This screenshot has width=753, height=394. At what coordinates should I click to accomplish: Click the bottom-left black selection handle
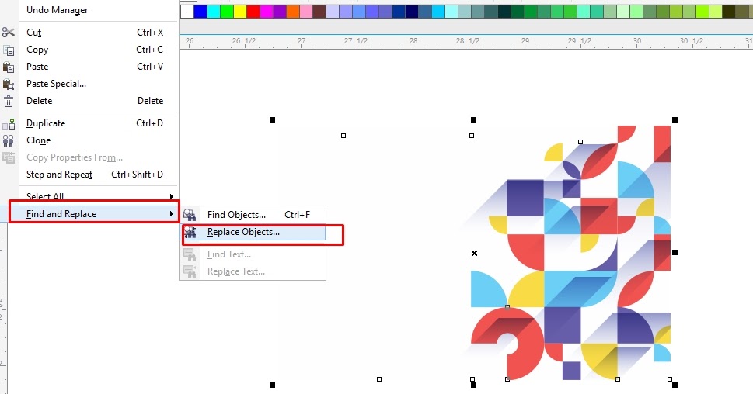tap(272, 385)
